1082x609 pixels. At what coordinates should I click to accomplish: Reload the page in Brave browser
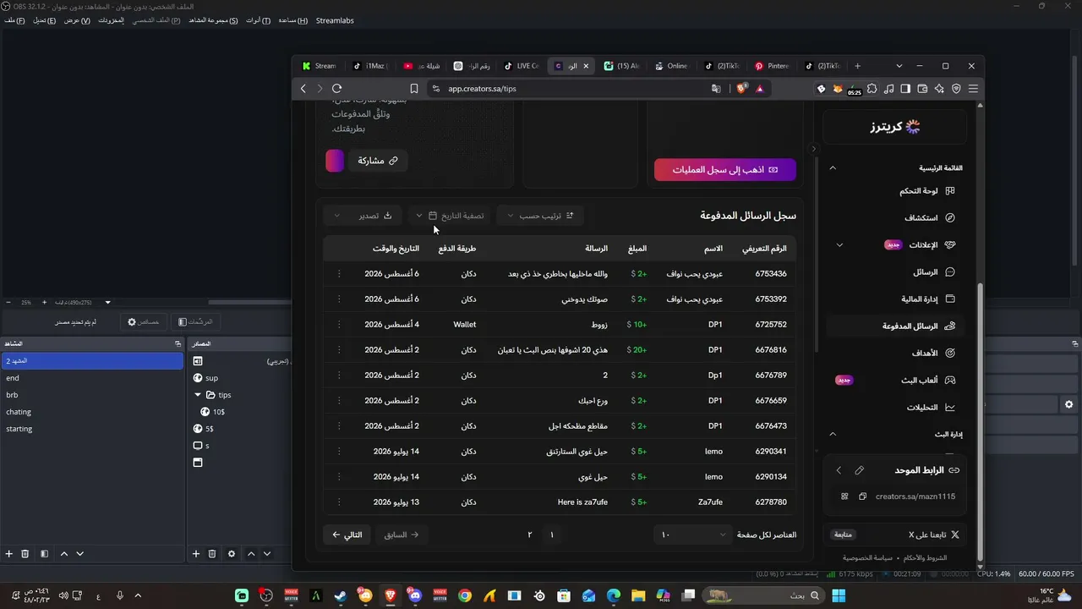pos(336,88)
